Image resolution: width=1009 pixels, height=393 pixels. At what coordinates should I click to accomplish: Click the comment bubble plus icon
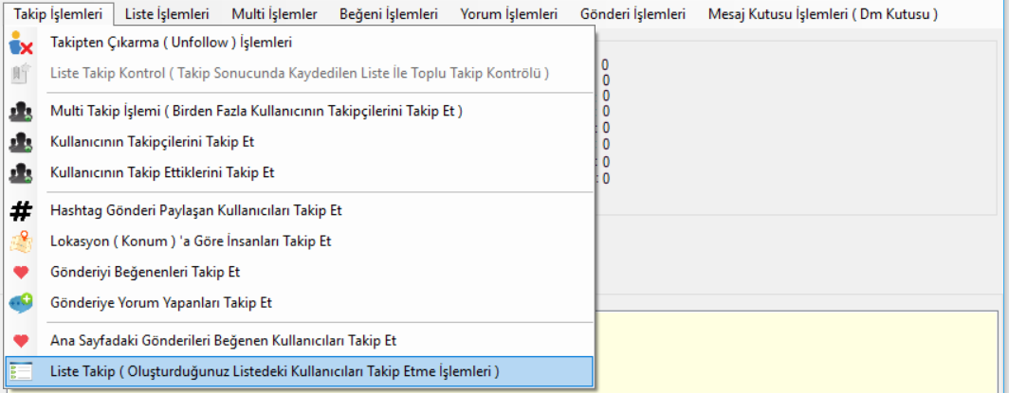pyautogui.click(x=21, y=302)
